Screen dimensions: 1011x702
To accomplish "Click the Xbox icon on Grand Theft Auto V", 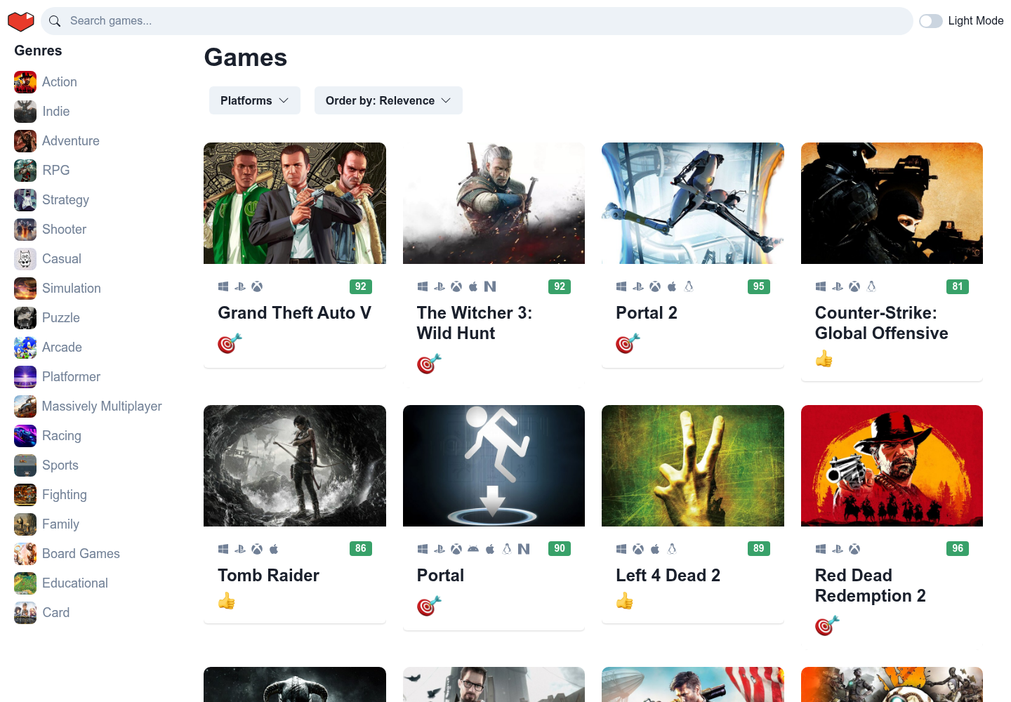I will (x=257, y=286).
